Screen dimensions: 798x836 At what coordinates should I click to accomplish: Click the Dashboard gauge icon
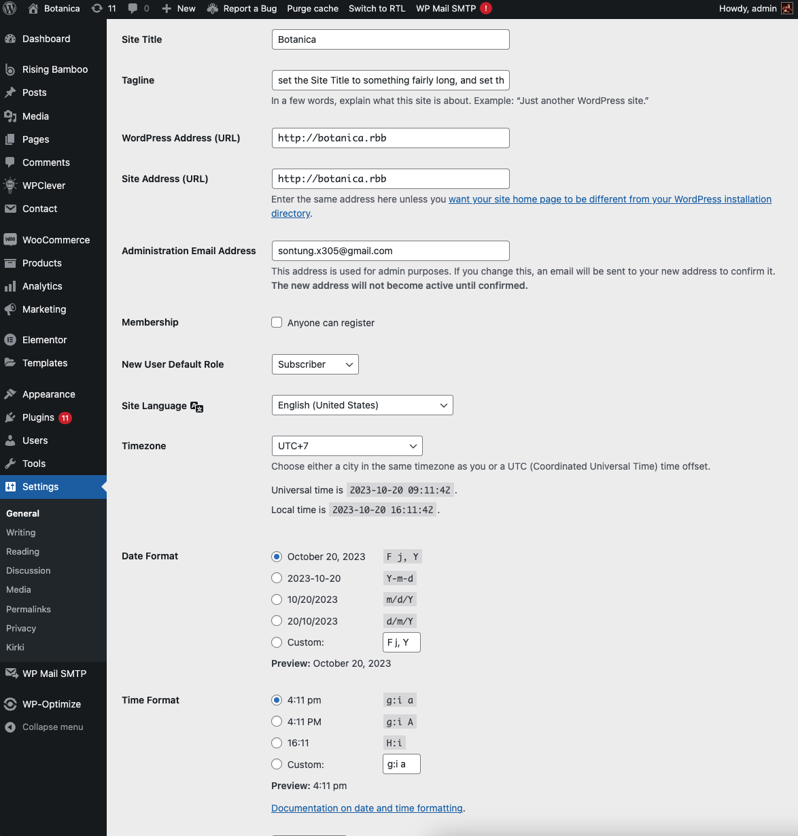tap(10, 39)
